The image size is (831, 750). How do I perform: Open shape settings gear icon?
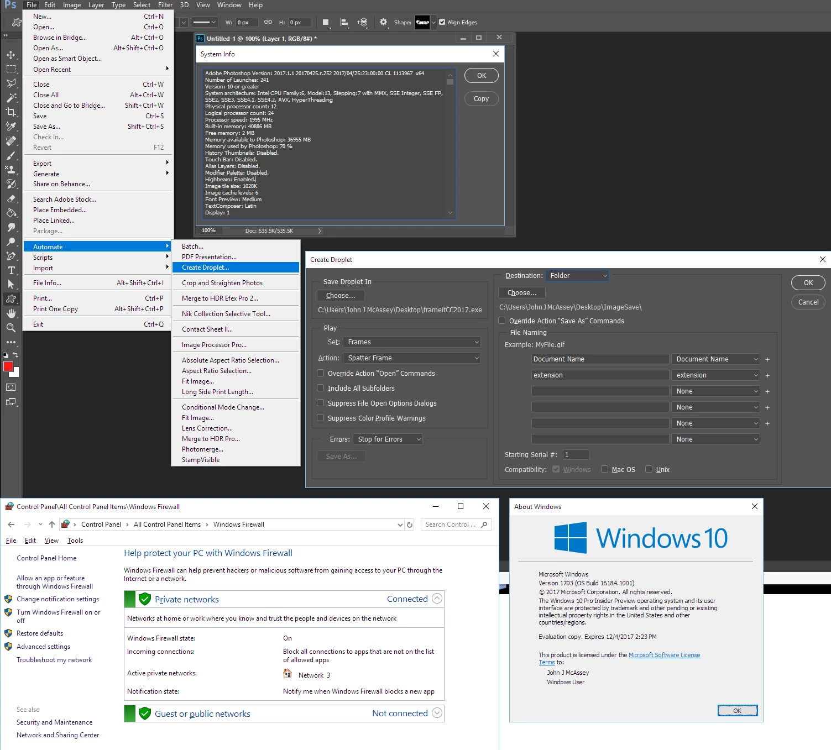[384, 23]
